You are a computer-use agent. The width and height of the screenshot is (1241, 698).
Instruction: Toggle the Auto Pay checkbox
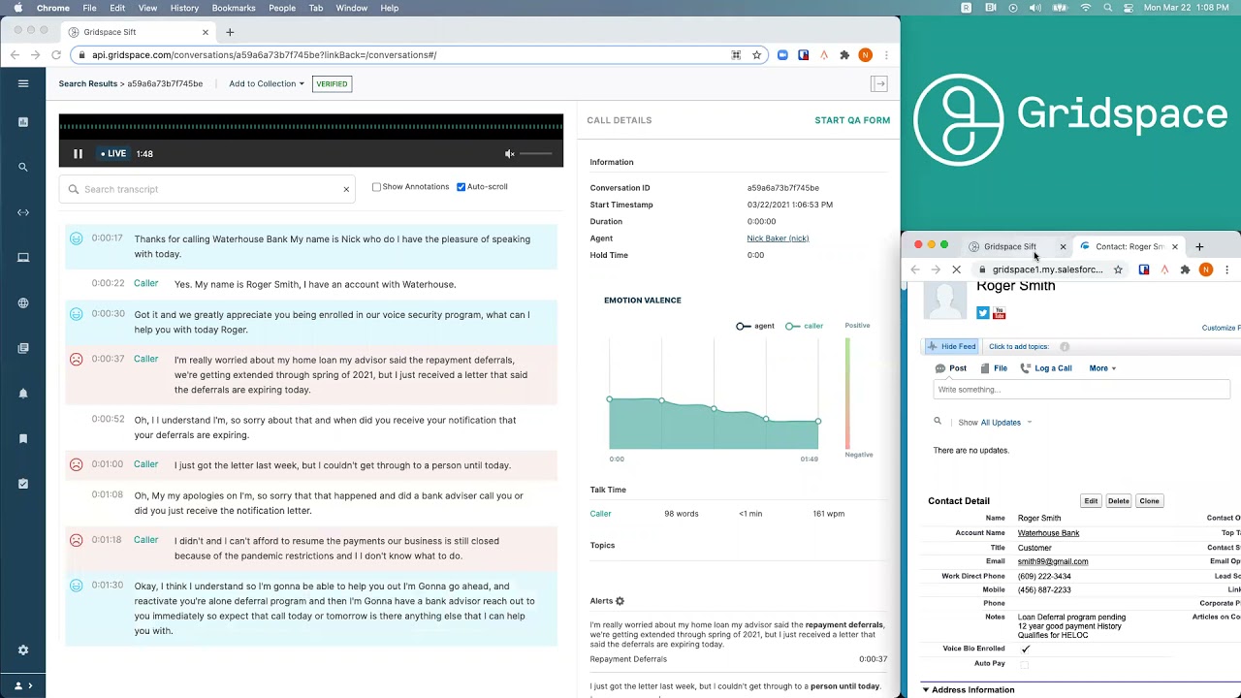point(1025,664)
